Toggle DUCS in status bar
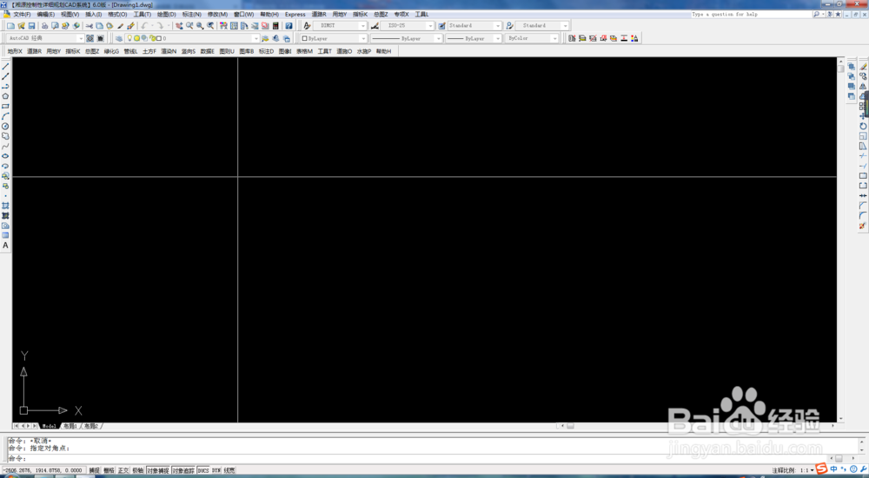Screen dimensions: 869x478 pyautogui.click(x=203, y=470)
